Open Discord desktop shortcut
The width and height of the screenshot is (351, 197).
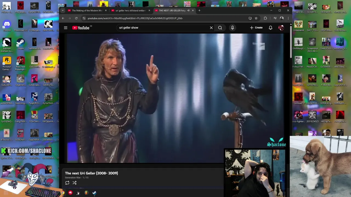pos(7,26)
